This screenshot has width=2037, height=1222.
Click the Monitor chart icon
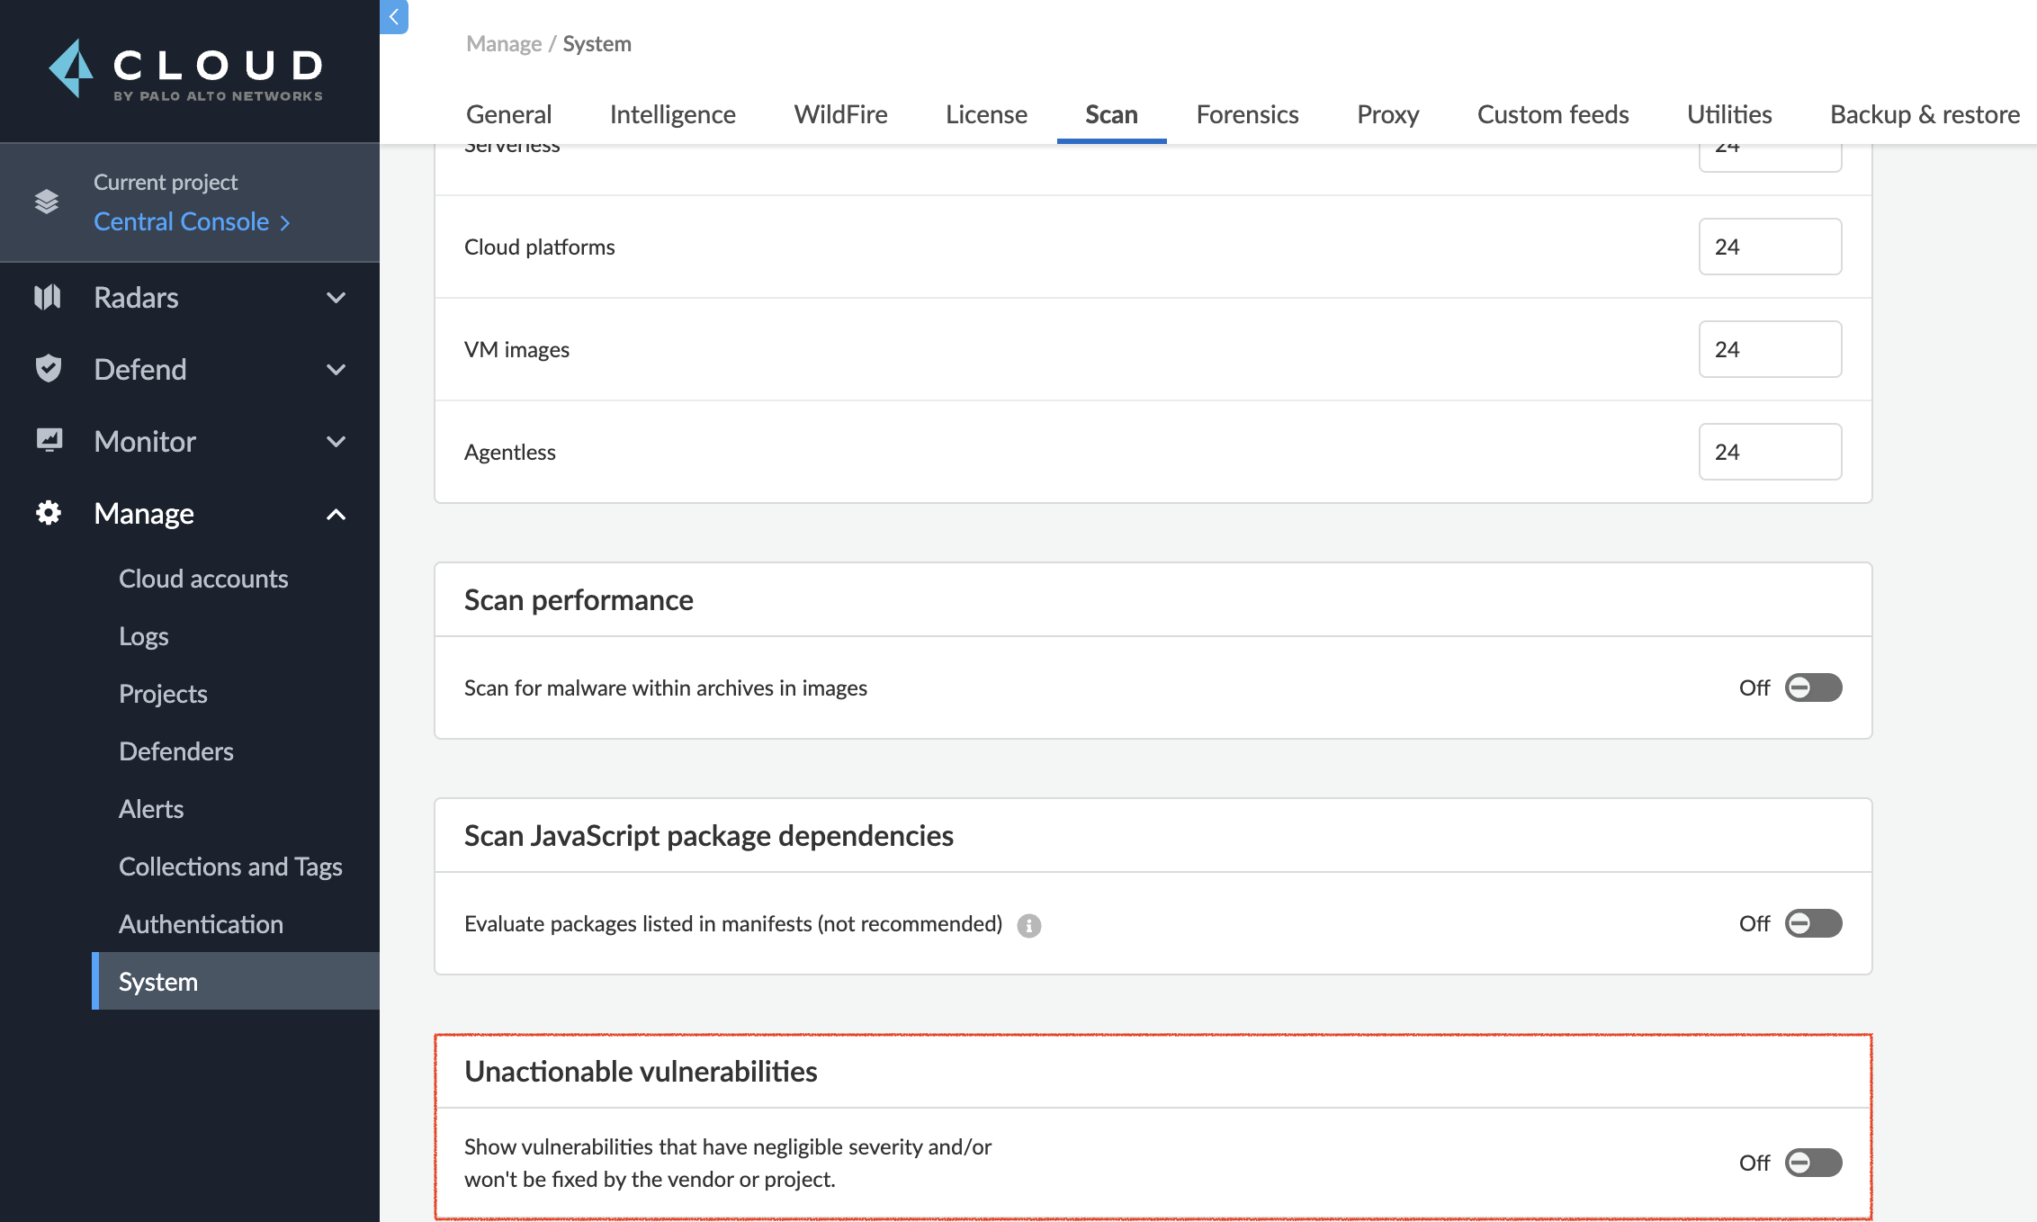pos(49,440)
